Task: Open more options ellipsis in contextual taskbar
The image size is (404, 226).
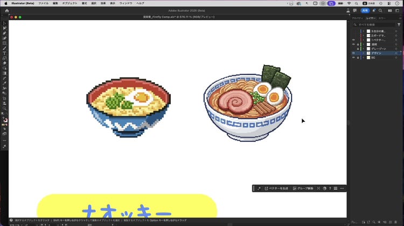Action: click(342, 188)
